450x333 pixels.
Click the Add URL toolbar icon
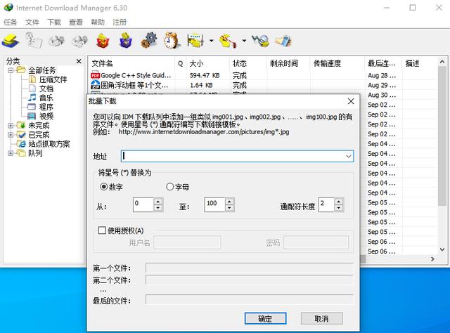[x=11, y=41]
